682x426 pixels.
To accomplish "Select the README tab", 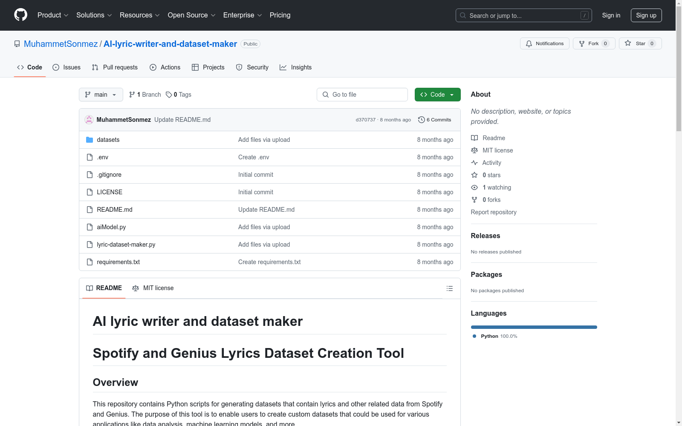I will [104, 288].
